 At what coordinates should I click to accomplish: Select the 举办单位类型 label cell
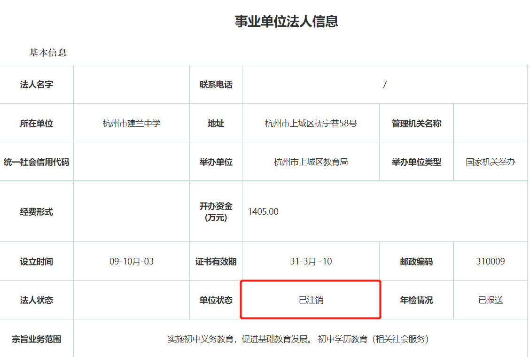416,162
